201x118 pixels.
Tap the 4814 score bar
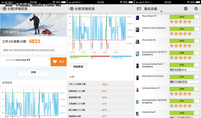coord(184,41)
